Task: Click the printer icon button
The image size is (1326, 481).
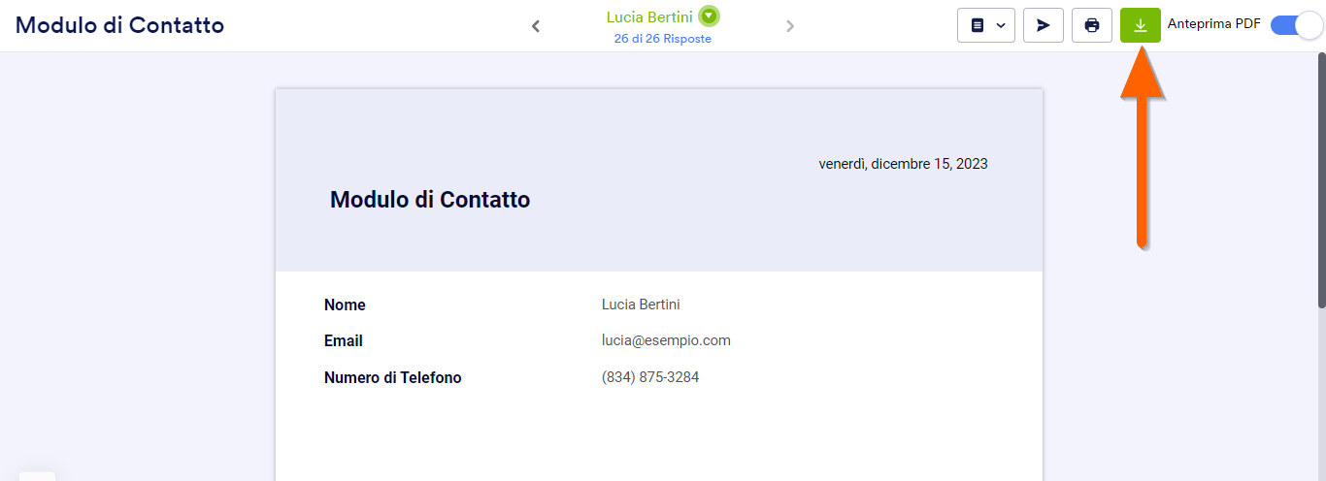Action: 1092,25
